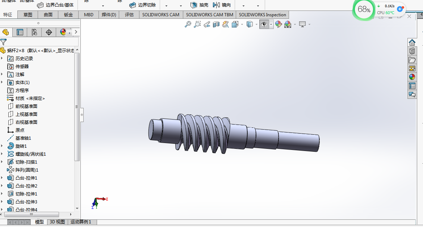Image resolution: width=423 pixels, height=227 pixels.
Task: Click the Edit Appearance icon
Action: tap(278, 24)
